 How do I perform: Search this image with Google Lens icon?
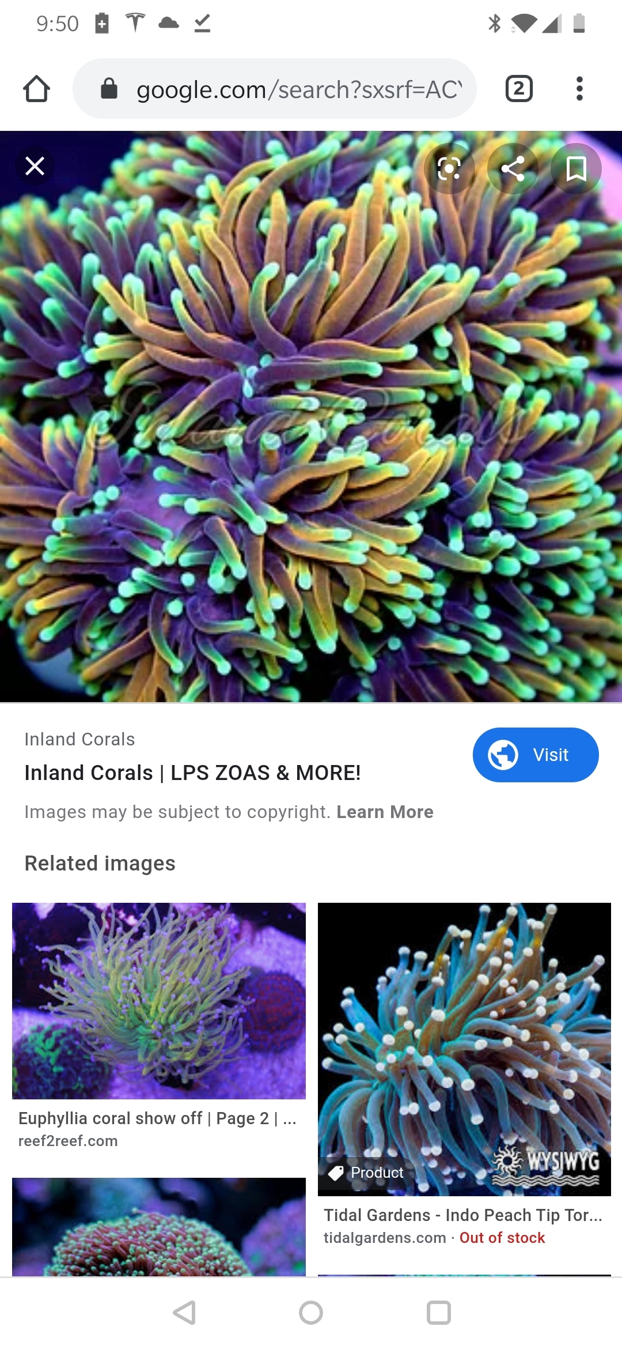tap(449, 168)
